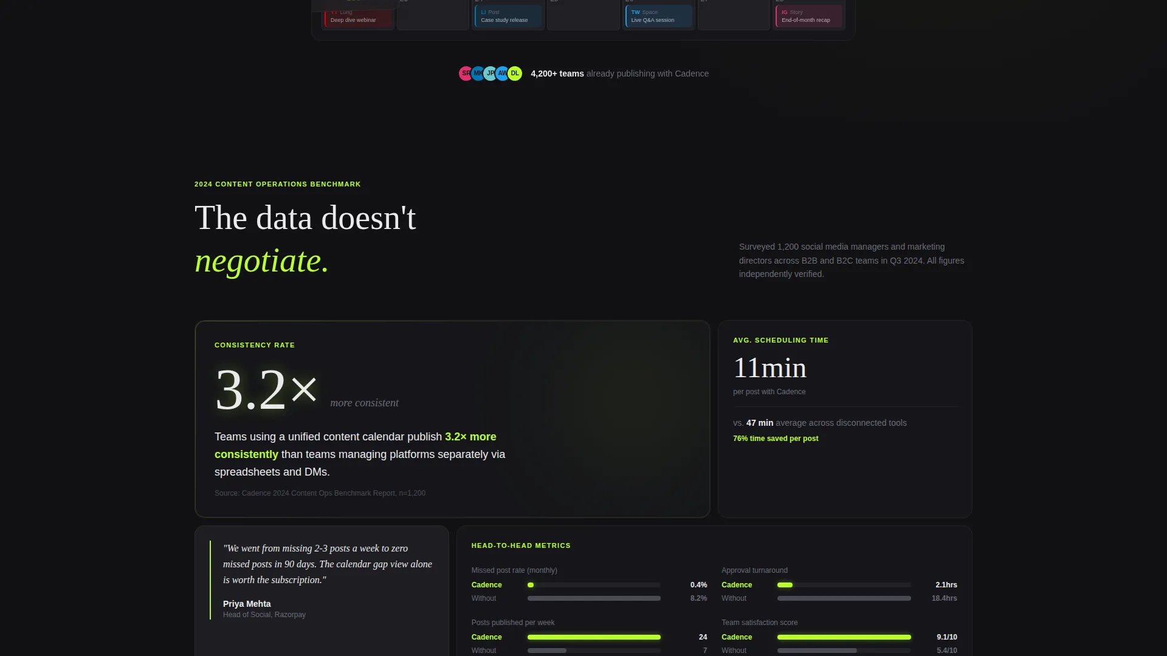1167x656 pixels.
Task: Click the 'The data doesn't' heading
Action: tap(305, 217)
